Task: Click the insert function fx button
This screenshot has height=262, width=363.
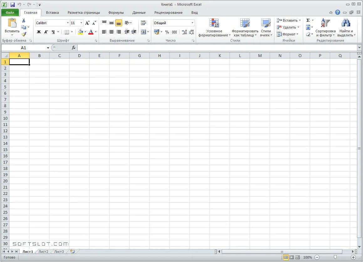Action: tap(74, 48)
